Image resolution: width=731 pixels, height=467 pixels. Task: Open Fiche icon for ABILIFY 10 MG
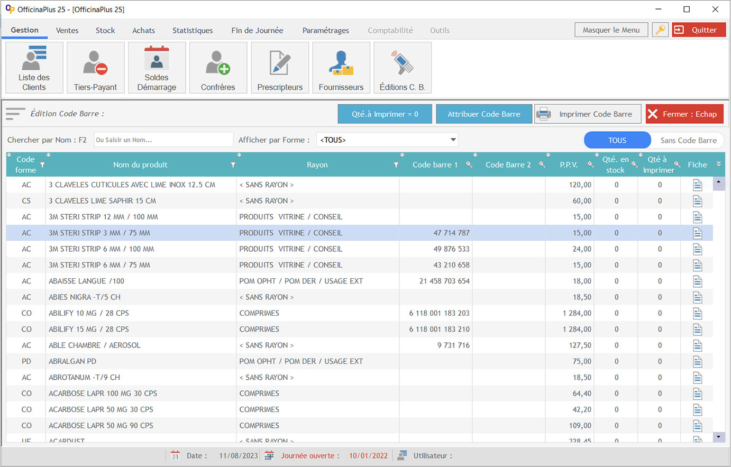[697, 313]
